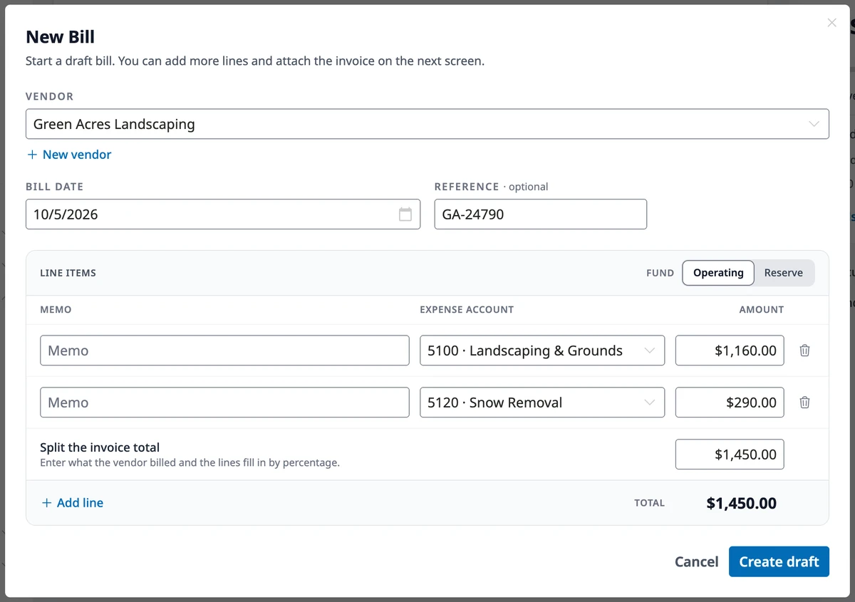
Task: Delete the Snow Removal line item
Action: click(x=804, y=403)
